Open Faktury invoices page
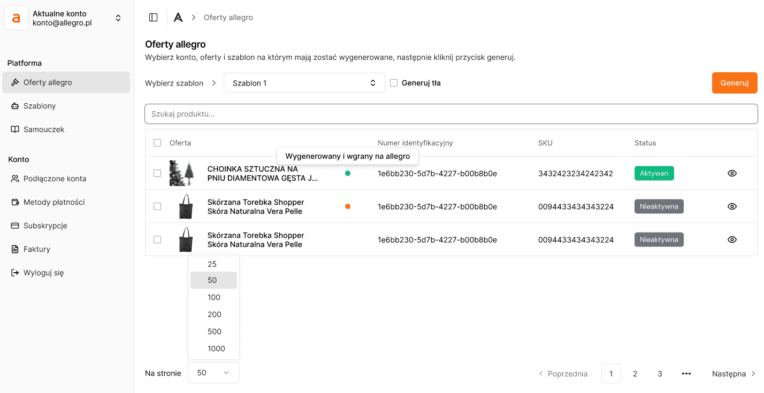The height and width of the screenshot is (393, 764). (x=36, y=249)
